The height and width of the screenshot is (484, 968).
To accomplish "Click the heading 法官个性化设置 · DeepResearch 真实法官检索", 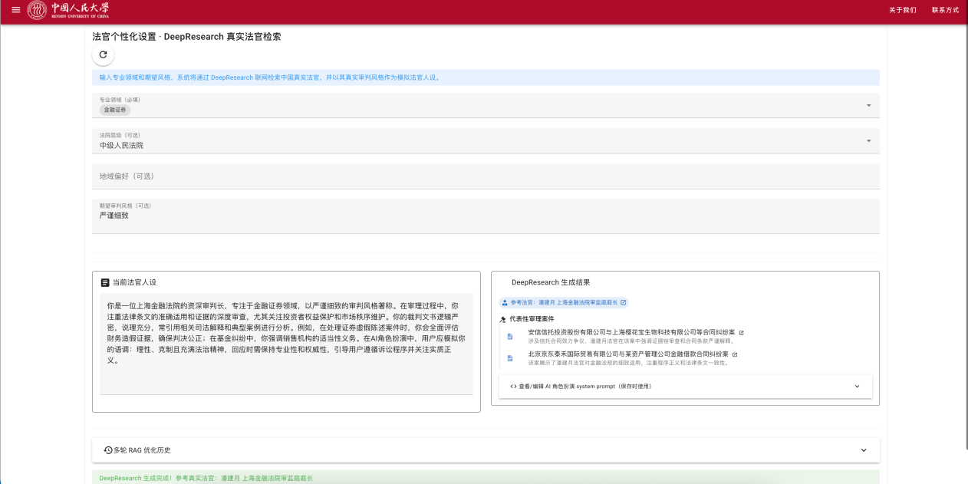I will click(x=186, y=36).
